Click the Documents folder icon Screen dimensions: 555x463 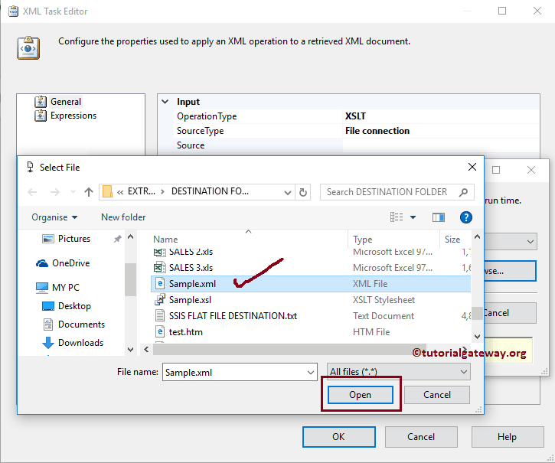point(47,324)
